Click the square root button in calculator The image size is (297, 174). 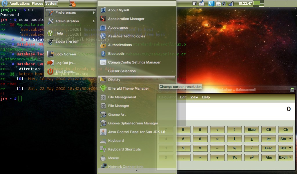[251, 148]
